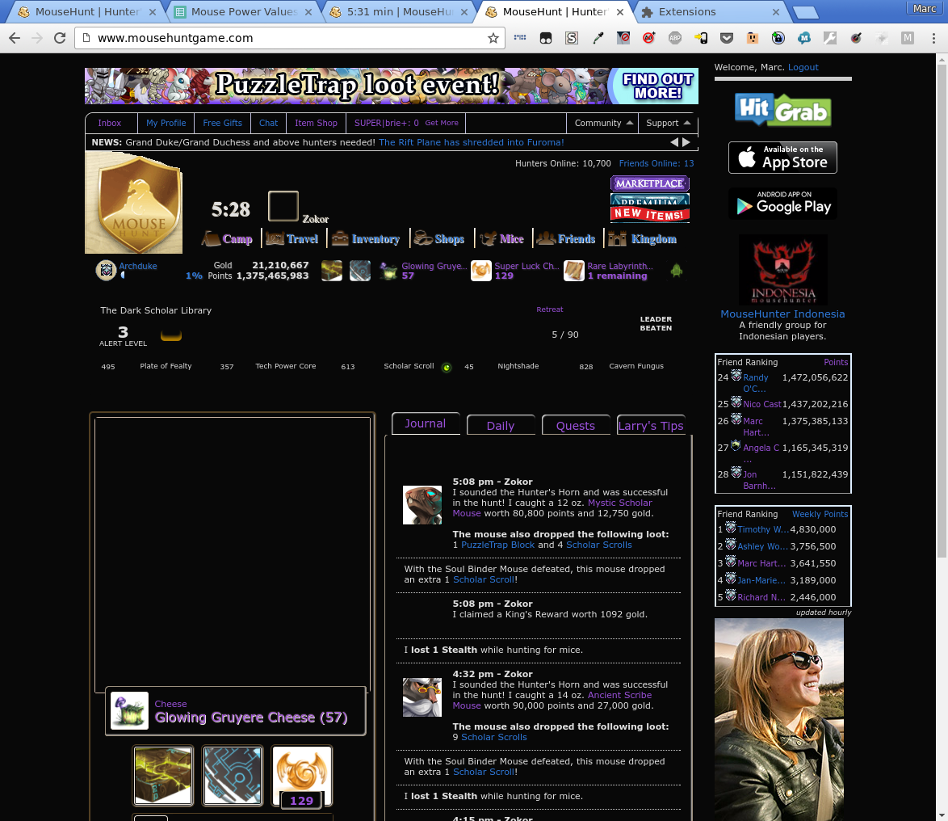
Task: Open the Inventory page
Action: click(x=365, y=239)
